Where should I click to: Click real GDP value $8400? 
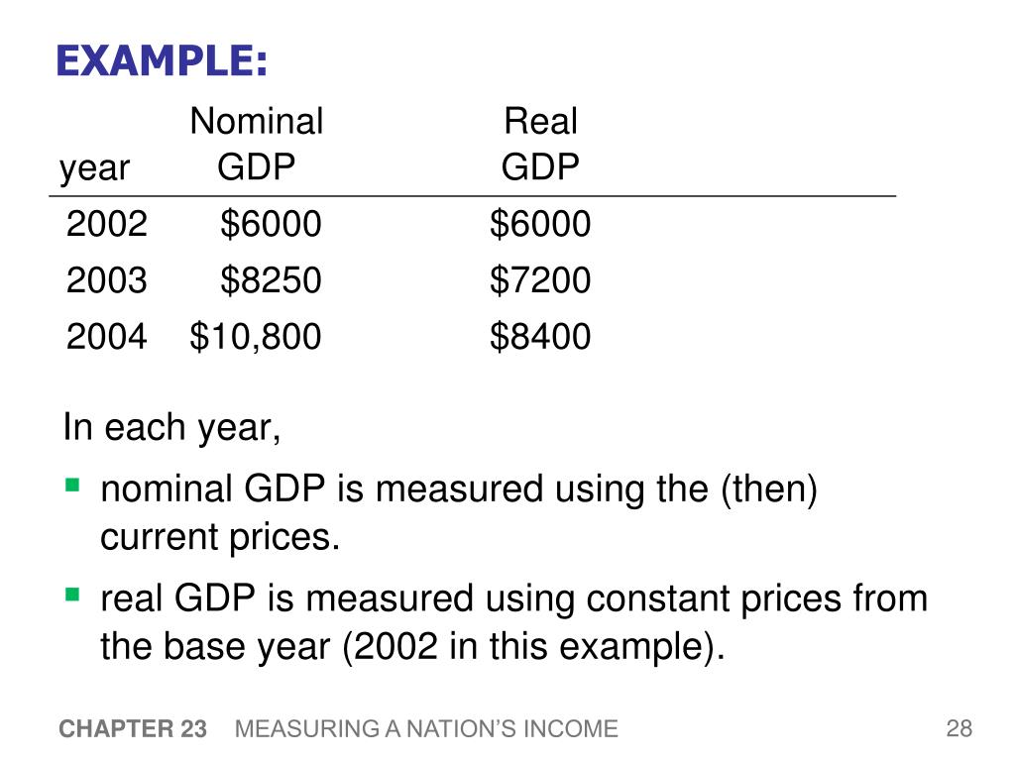540,337
